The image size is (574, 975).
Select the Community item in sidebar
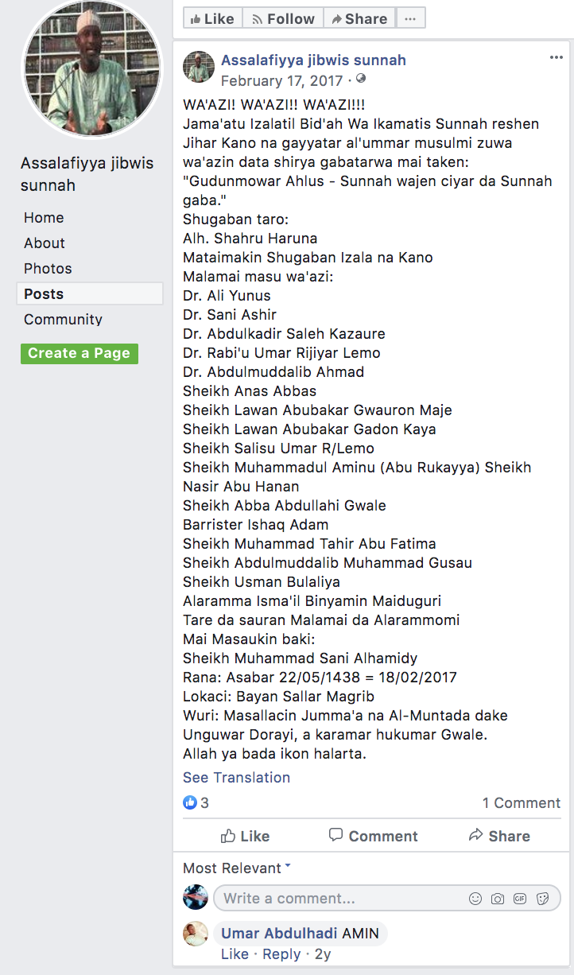coord(63,319)
